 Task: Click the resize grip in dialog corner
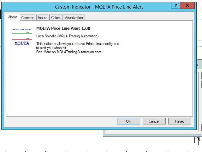click(x=192, y=125)
